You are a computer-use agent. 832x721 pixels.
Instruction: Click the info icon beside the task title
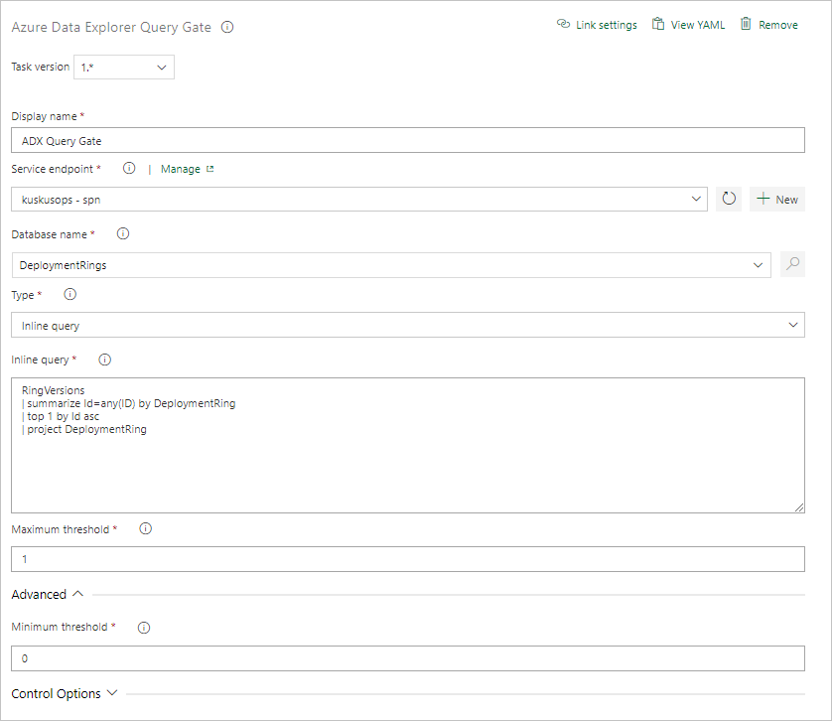[x=227, y=28]
